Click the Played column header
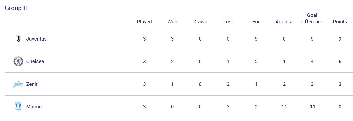Viewport: 353px width, 121px height. coord(144,22)
